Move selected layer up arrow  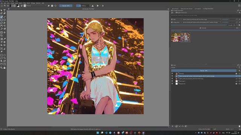(183, 126)
